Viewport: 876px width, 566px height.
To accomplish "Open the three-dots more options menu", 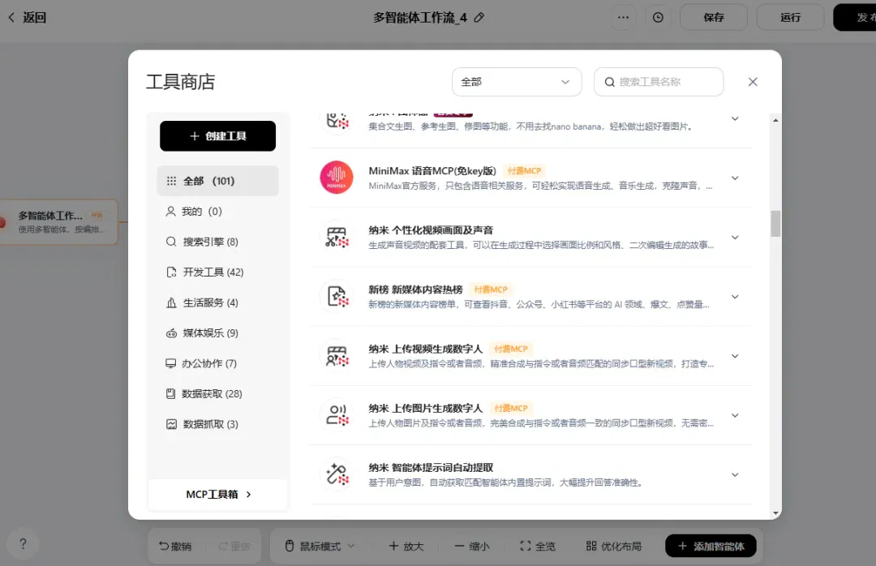I will click(623, 17).
